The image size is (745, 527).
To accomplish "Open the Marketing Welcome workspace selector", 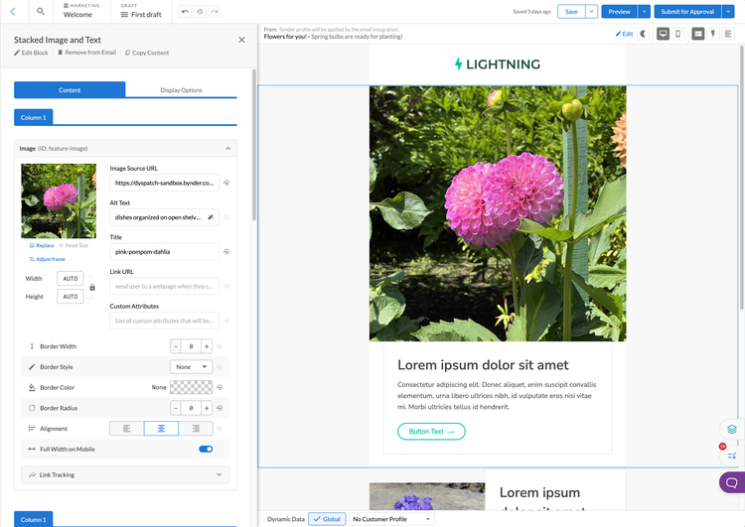I will click(x=81, y=11).
